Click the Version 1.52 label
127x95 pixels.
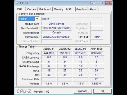(x=42, y=92)
